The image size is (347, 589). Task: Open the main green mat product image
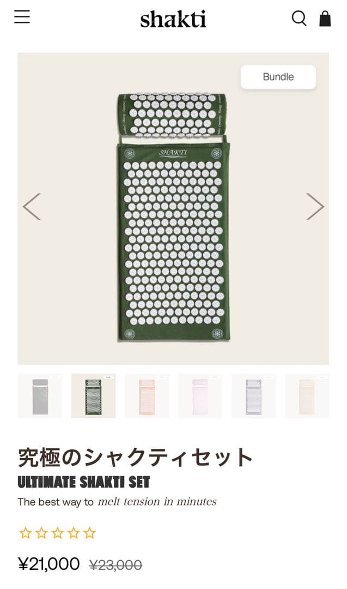173,217
